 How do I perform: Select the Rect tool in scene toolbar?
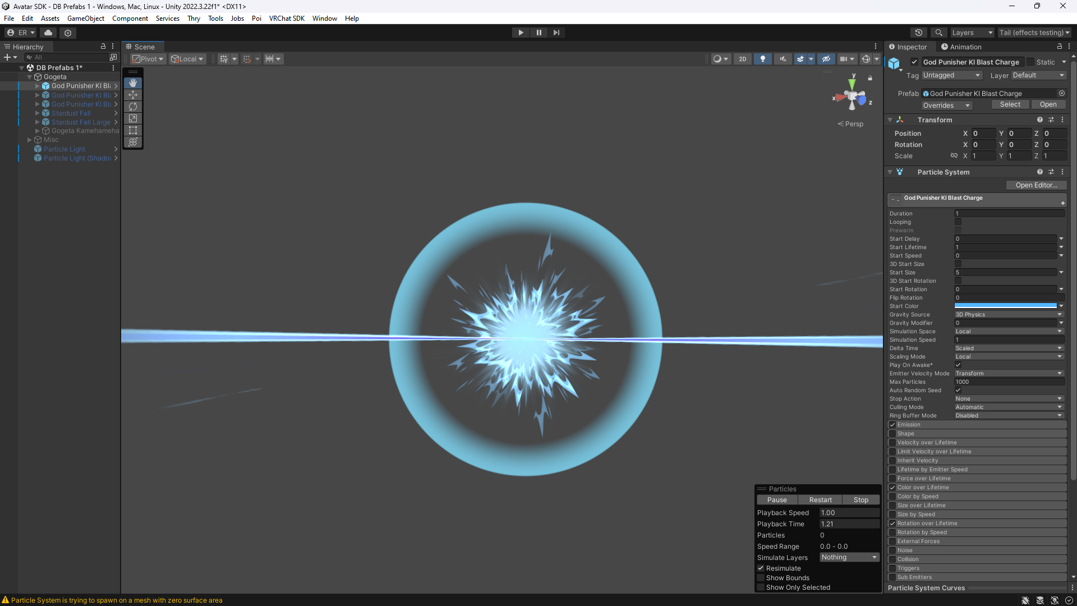tap(133, 130)
